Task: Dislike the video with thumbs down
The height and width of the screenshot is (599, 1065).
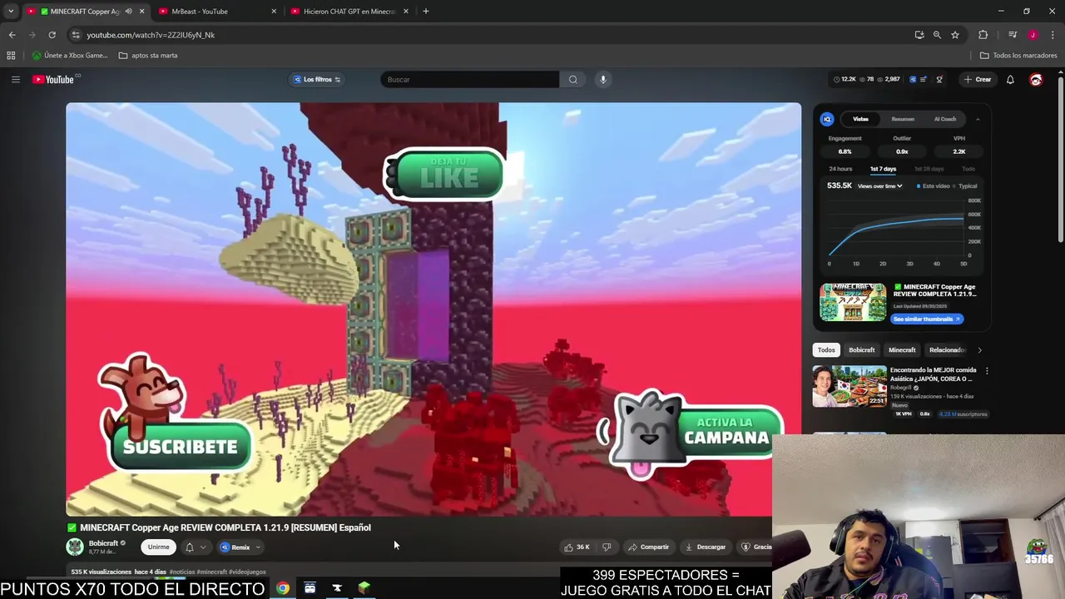Action: pyautogui.click(x=607, y=547)
